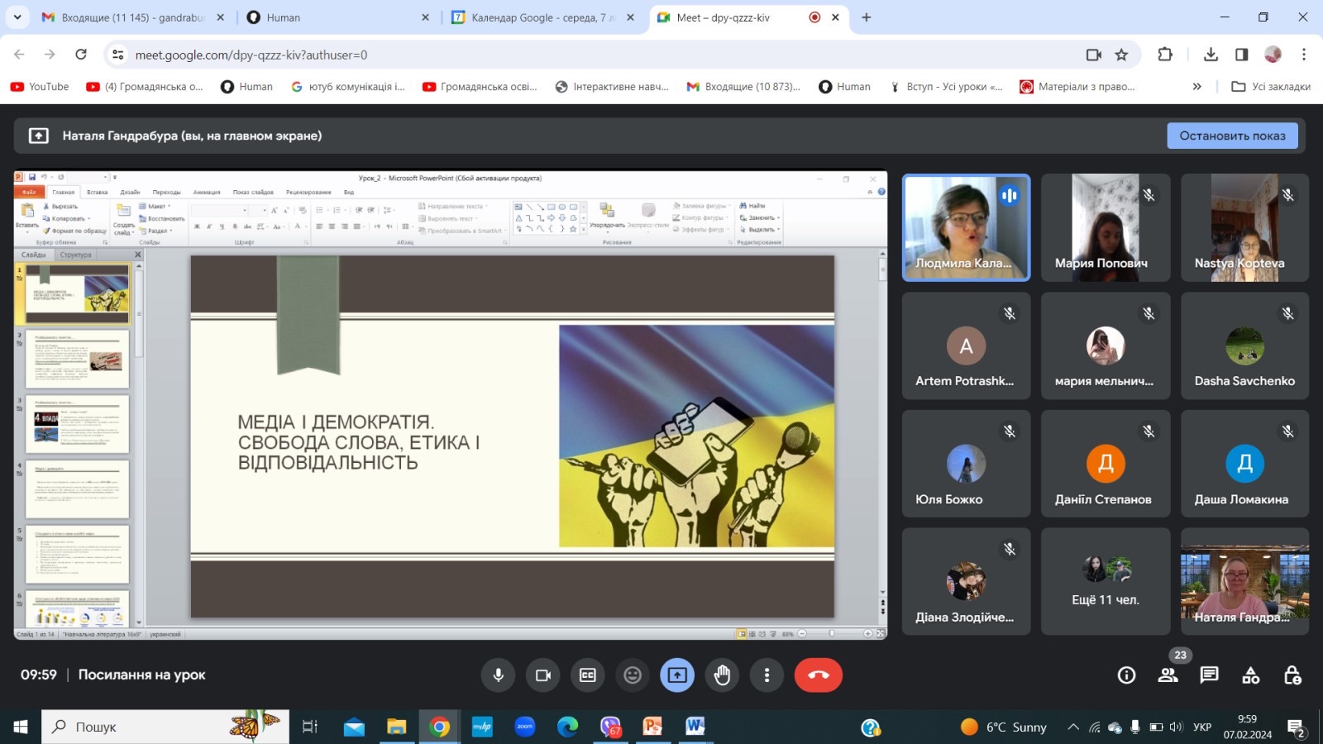Expand the Выделить dropdown
Viewport: 1323px width, 744px height.
click(x=760, y=229)
